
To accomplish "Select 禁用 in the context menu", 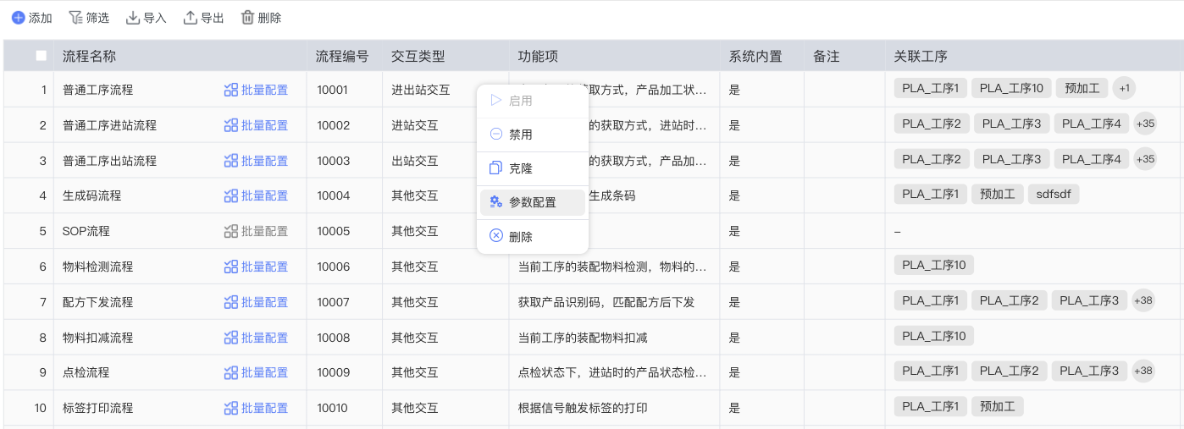I will 520,135.
